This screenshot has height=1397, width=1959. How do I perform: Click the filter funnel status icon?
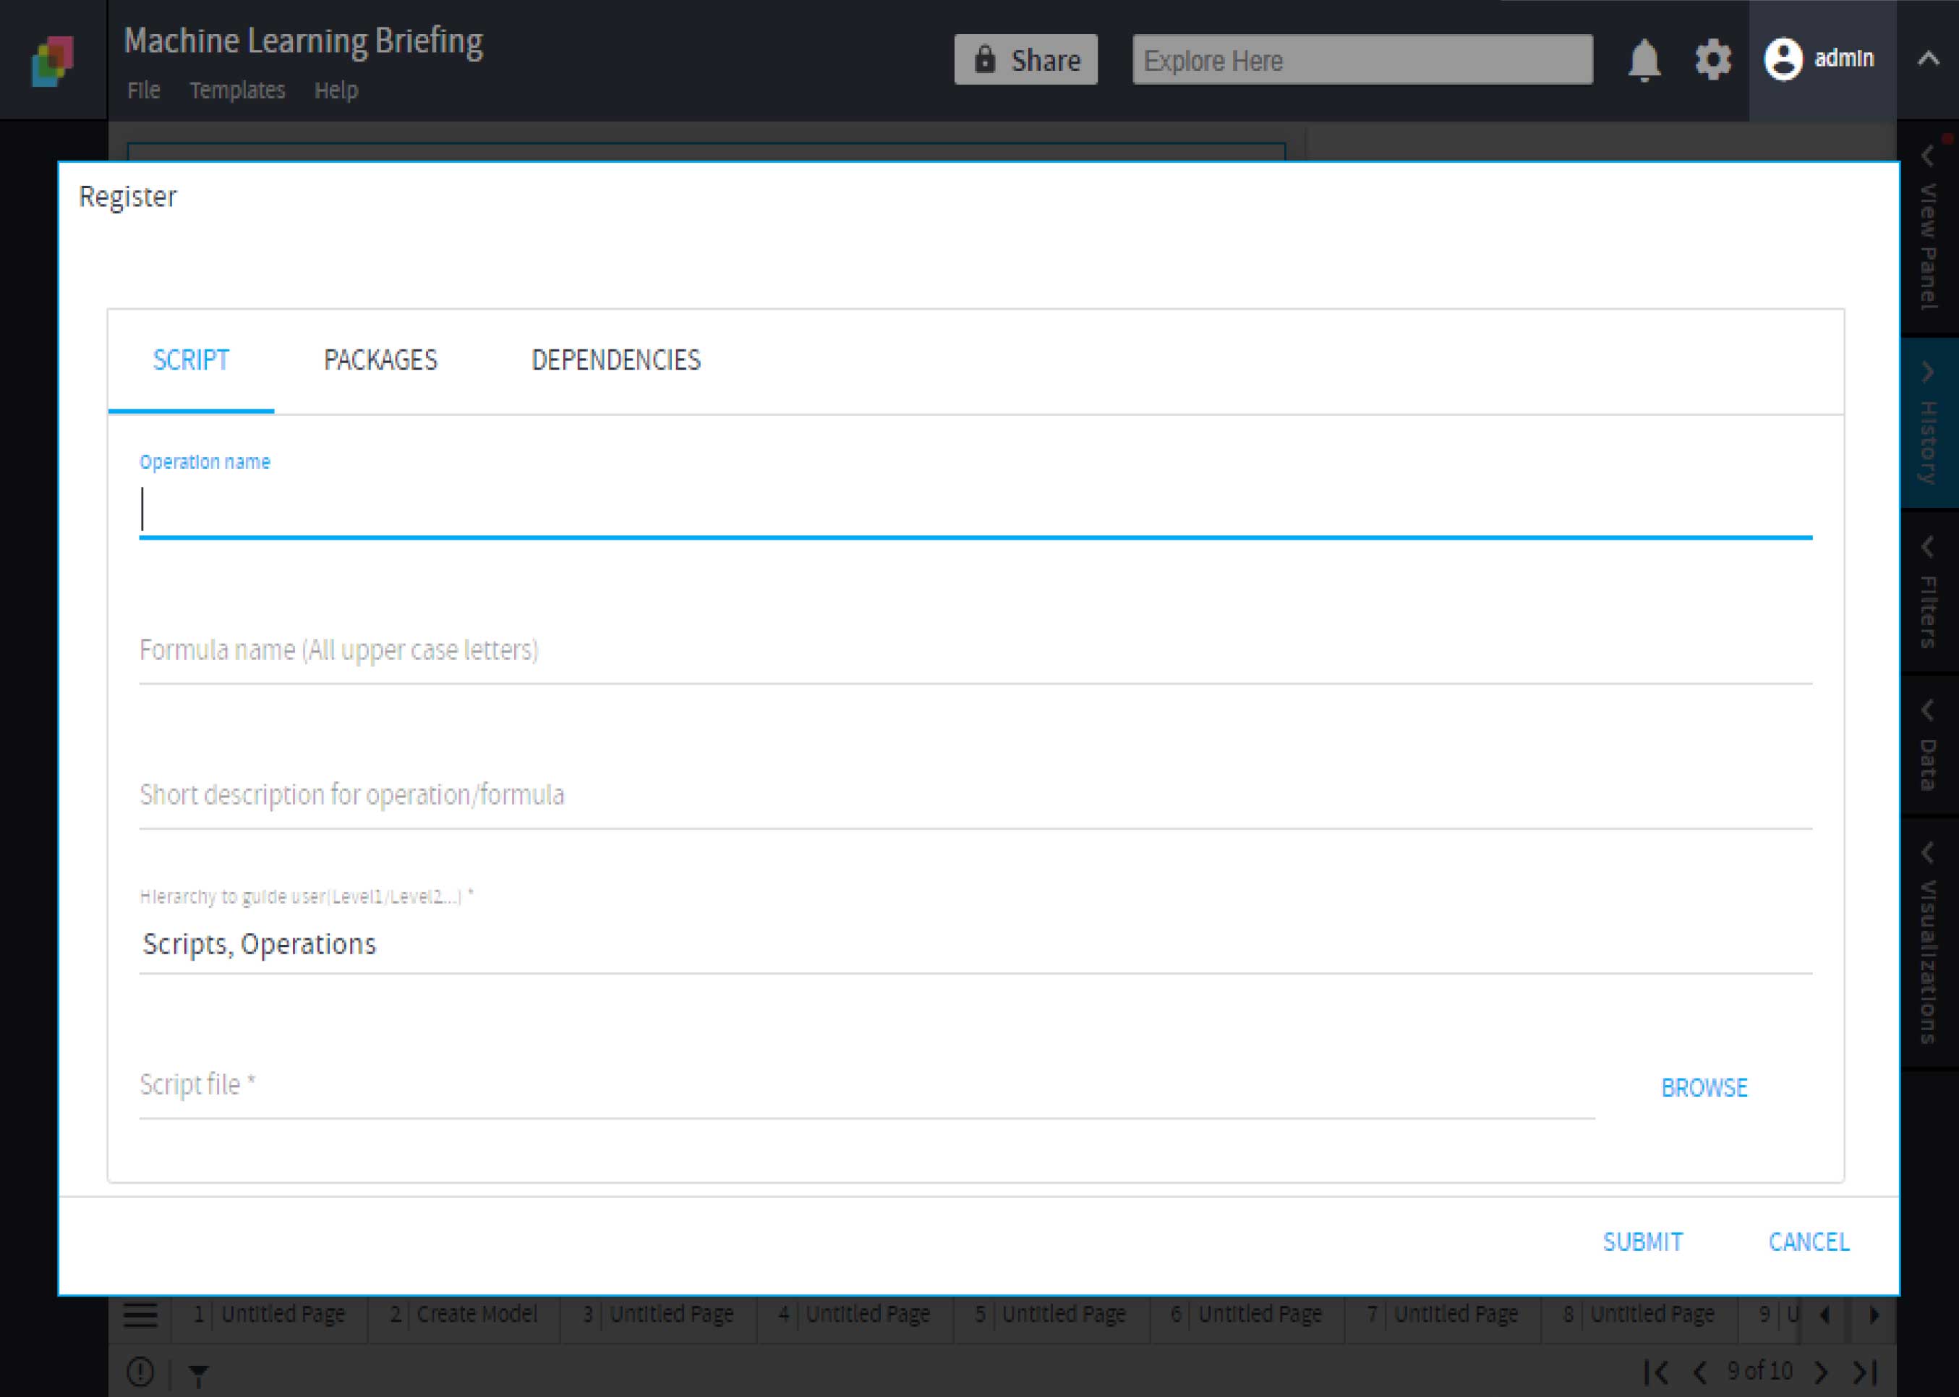click(x=199, y=1375)
